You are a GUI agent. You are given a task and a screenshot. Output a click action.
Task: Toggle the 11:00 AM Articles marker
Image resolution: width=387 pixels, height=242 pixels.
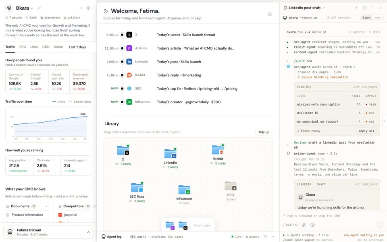click(x=122, y=48)
